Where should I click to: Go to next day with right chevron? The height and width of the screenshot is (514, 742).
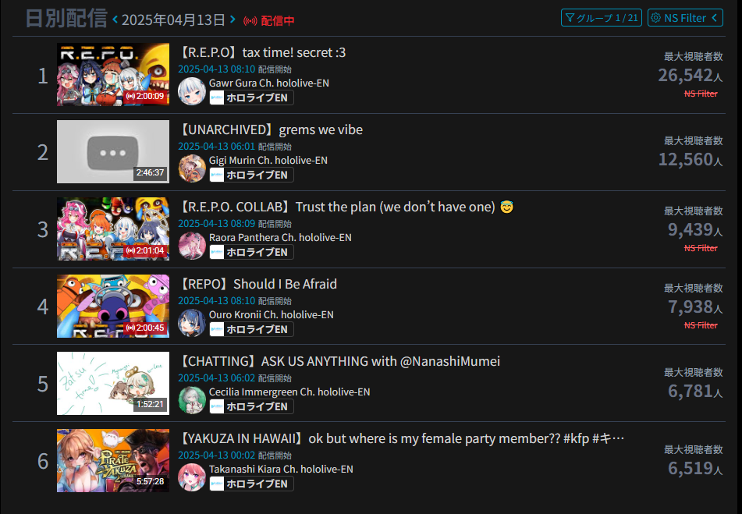[233, 19]
